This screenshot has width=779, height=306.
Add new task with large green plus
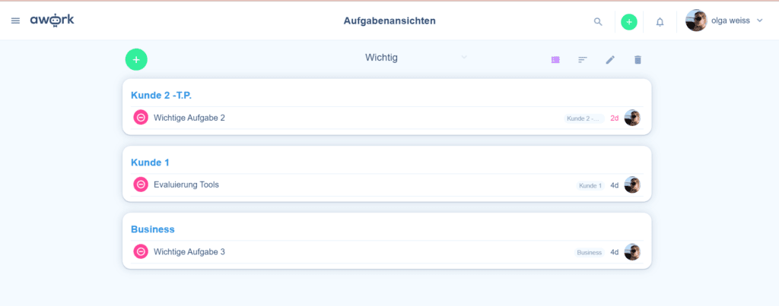(136, 58)
